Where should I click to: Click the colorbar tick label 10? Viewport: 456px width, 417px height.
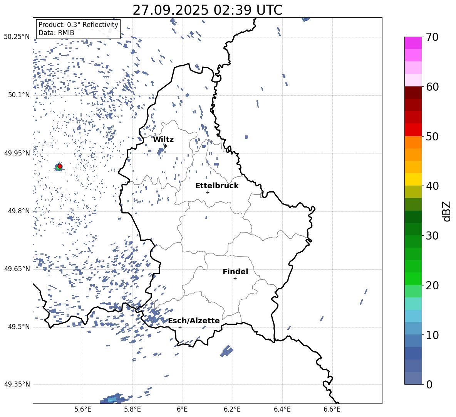pos(432,335)
